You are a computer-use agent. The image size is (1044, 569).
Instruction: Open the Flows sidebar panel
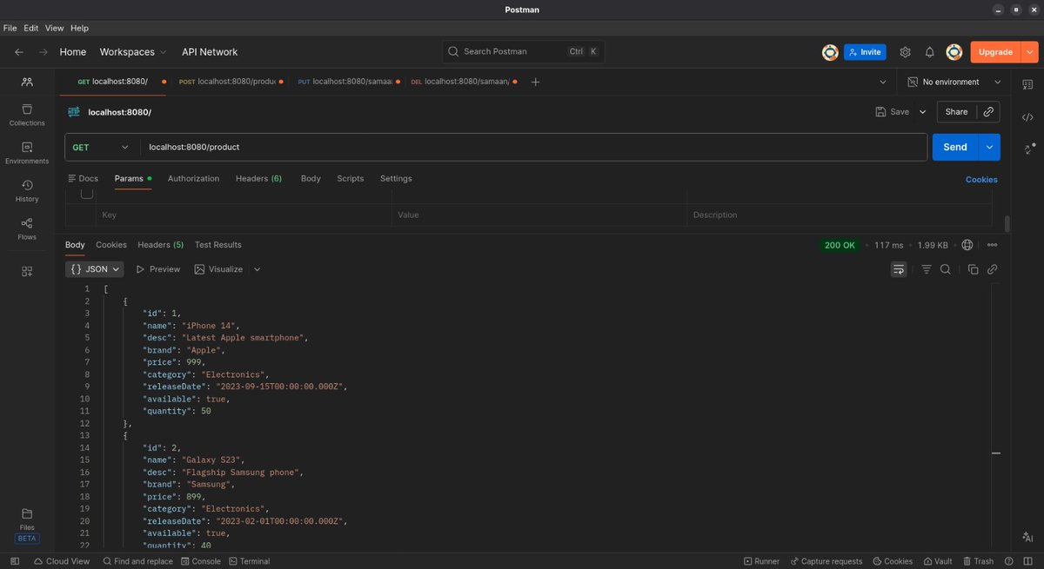[x=27, y=229]
